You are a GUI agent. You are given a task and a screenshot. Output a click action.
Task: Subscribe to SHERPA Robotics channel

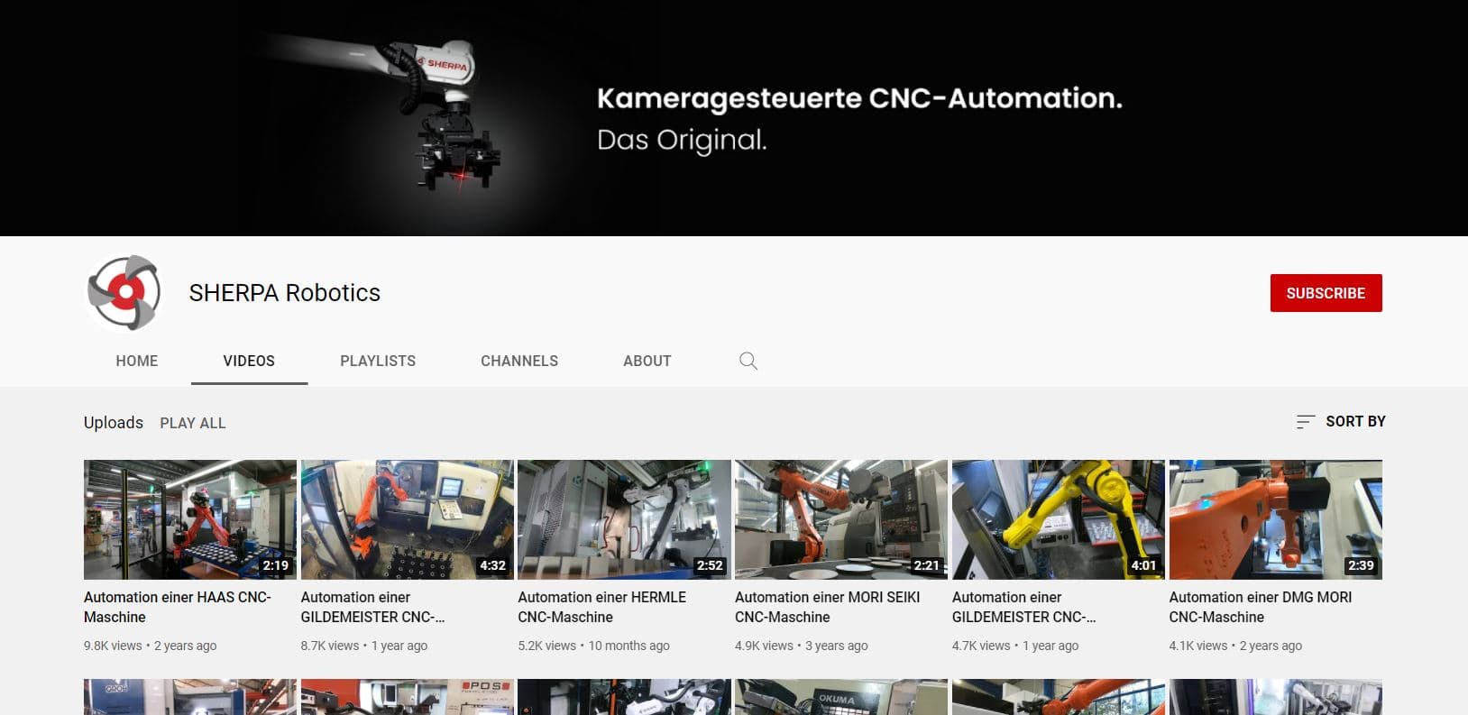1326,293
